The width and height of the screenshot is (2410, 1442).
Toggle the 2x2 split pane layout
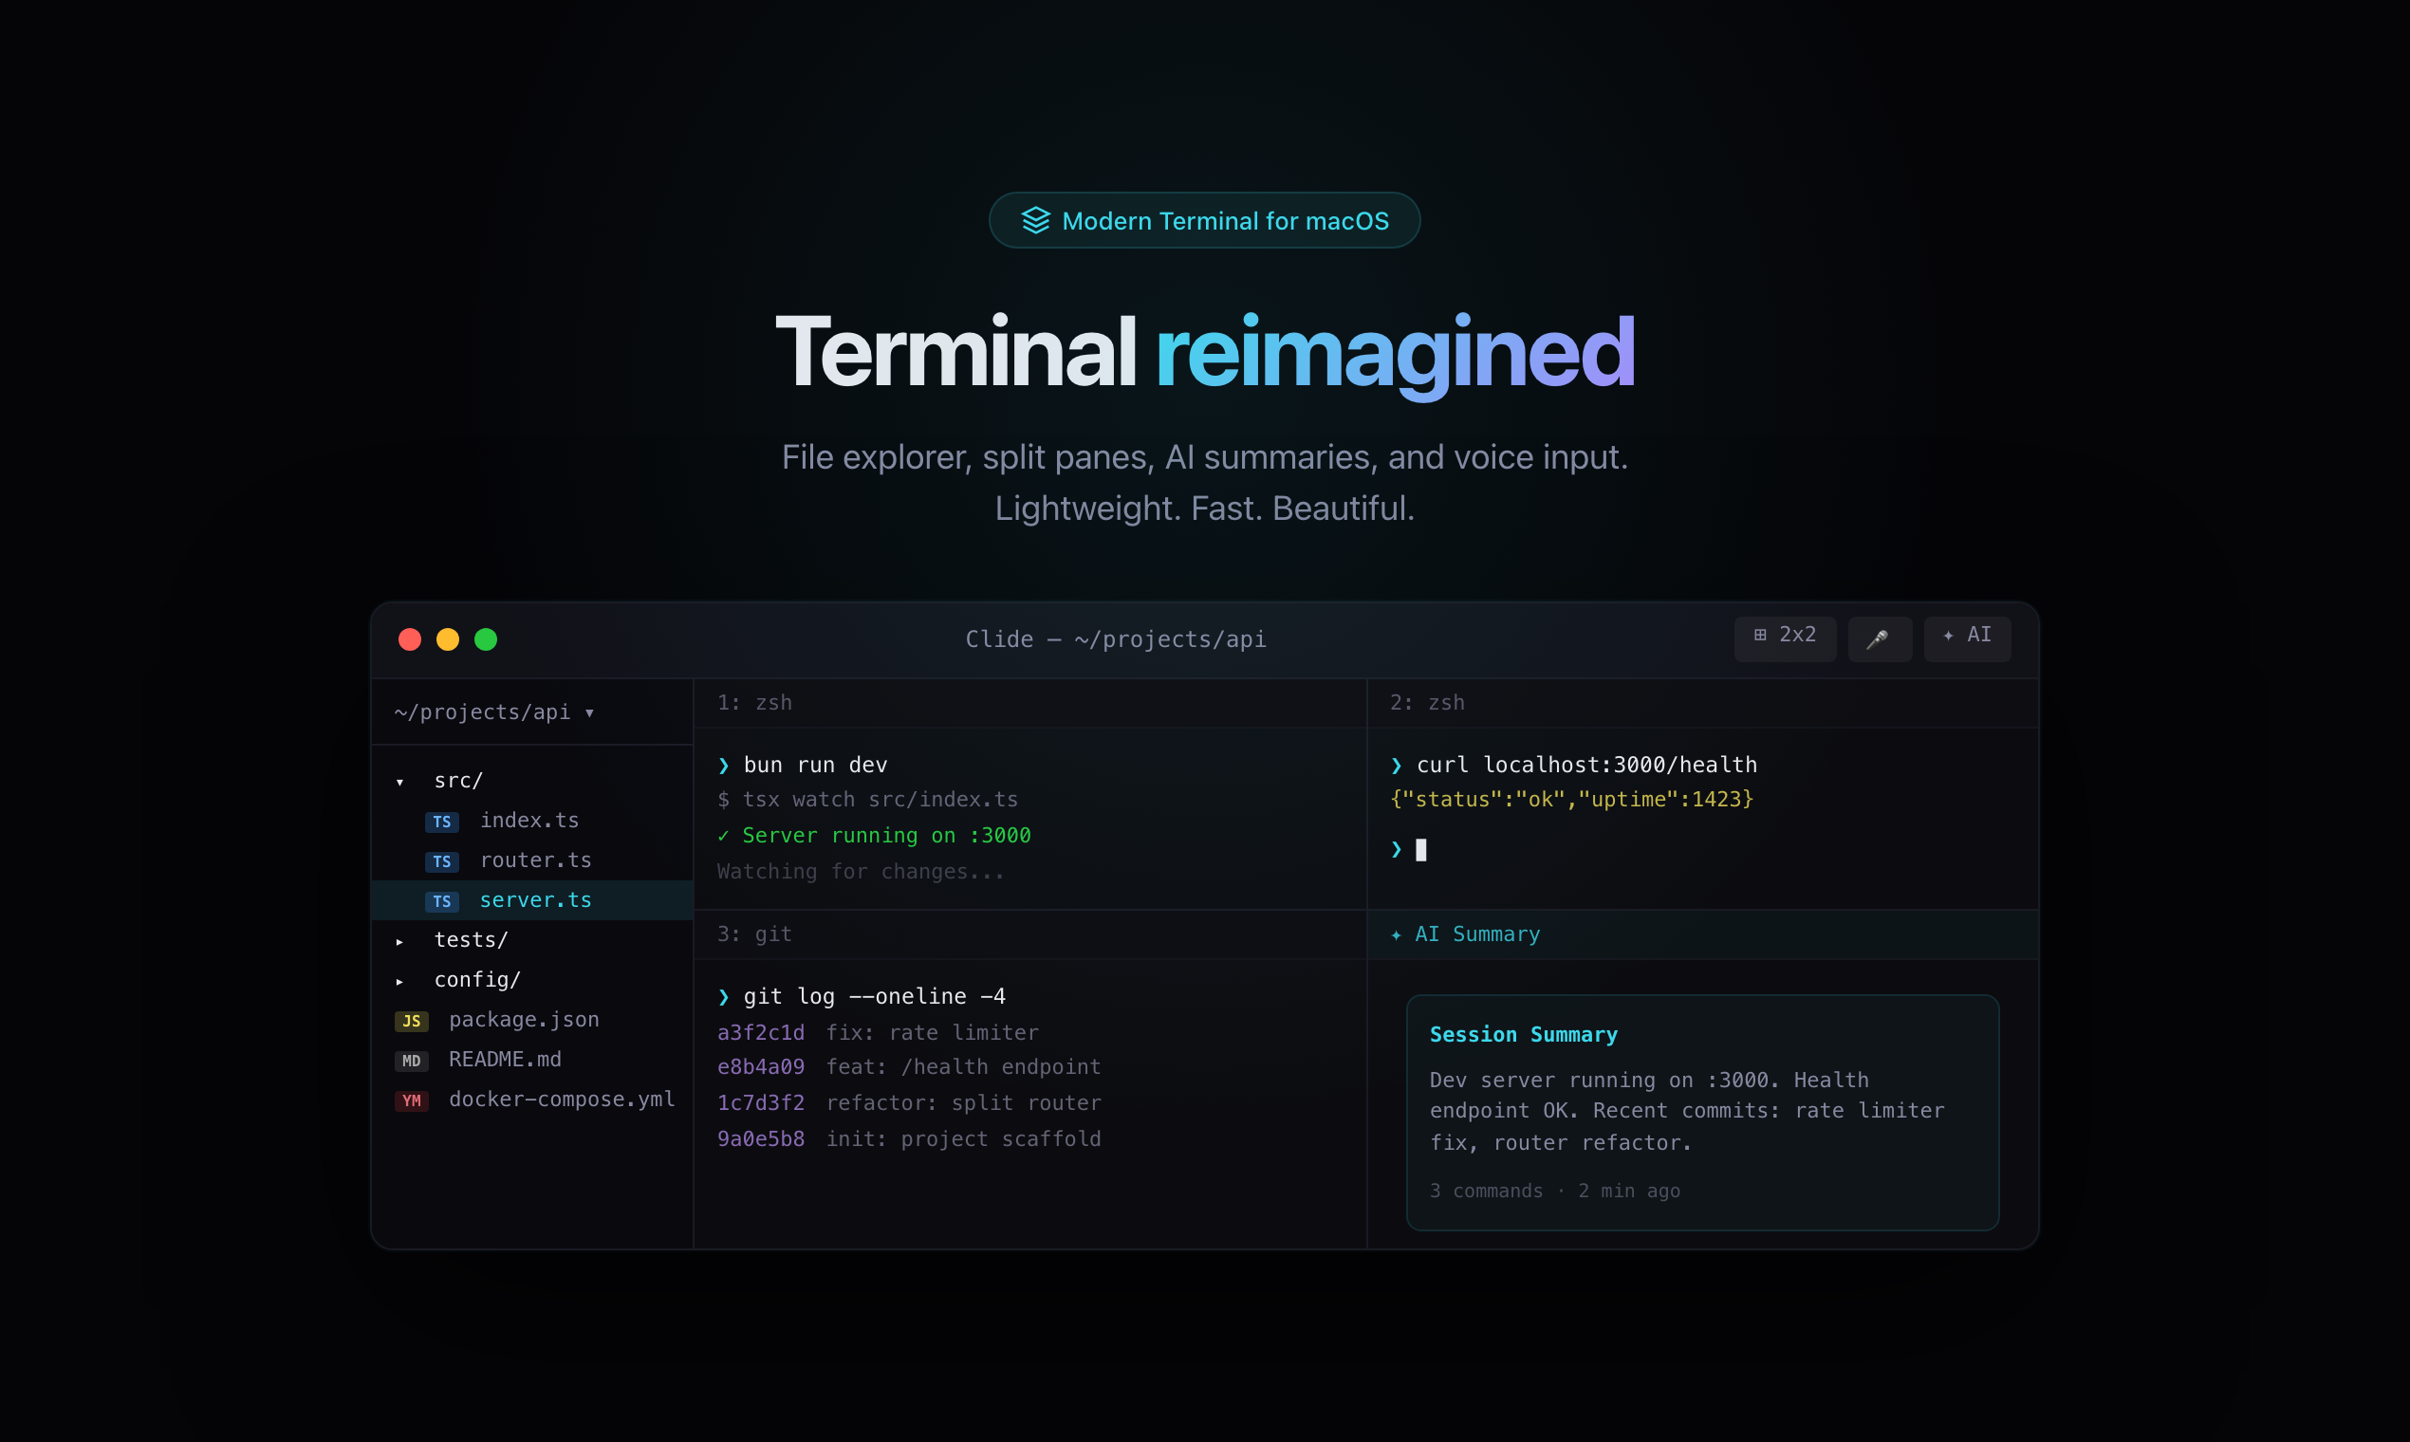click(x=1784, y=636)
